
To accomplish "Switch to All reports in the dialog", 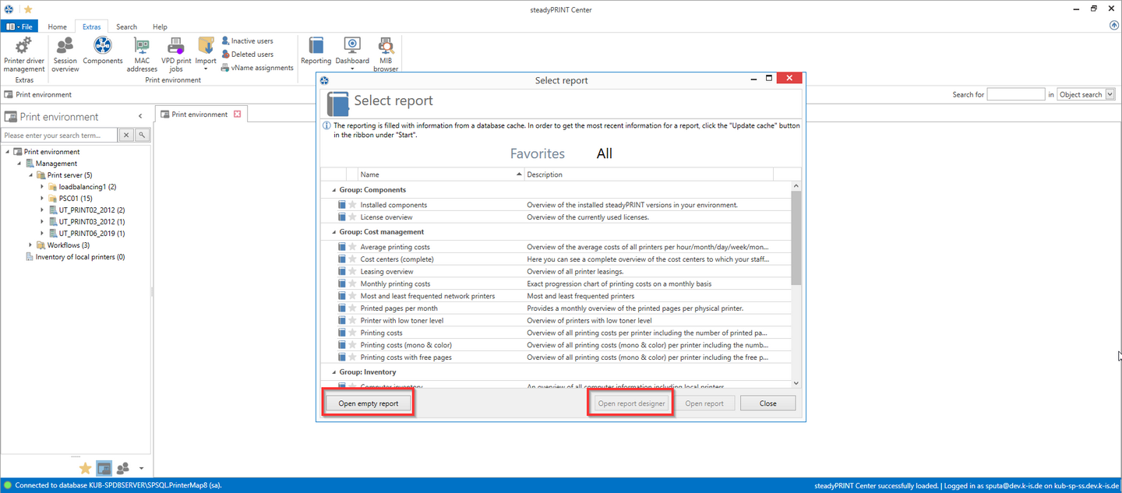I will (x=605, y=153).
